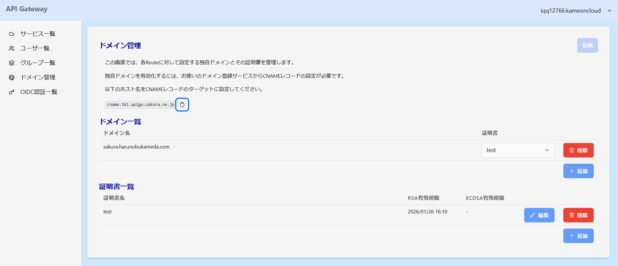Click the key icon beside OIDC認証一覧

point(12,92)
